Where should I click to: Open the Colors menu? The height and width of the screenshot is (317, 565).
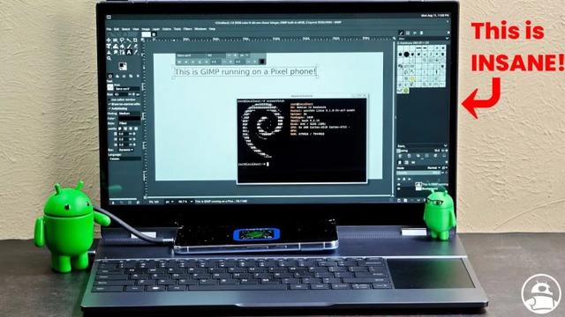coord(167,29)
